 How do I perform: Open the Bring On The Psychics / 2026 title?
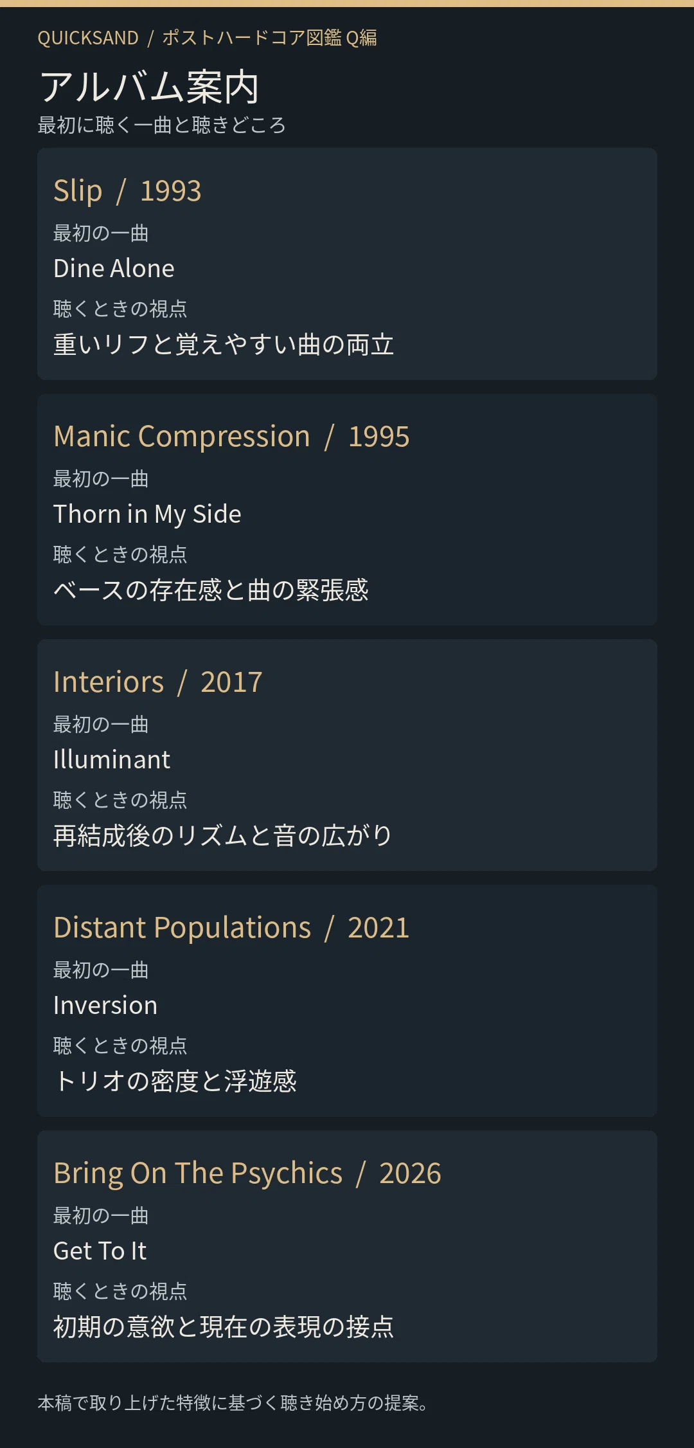[x=247, y=1173]
